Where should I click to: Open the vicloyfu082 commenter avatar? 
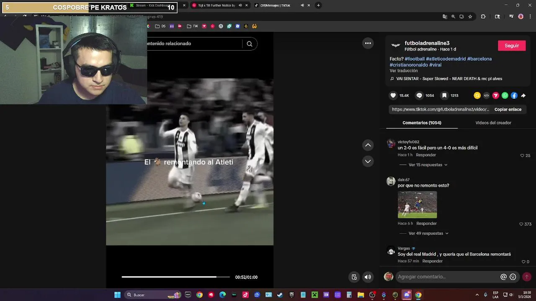click(391, 144)
